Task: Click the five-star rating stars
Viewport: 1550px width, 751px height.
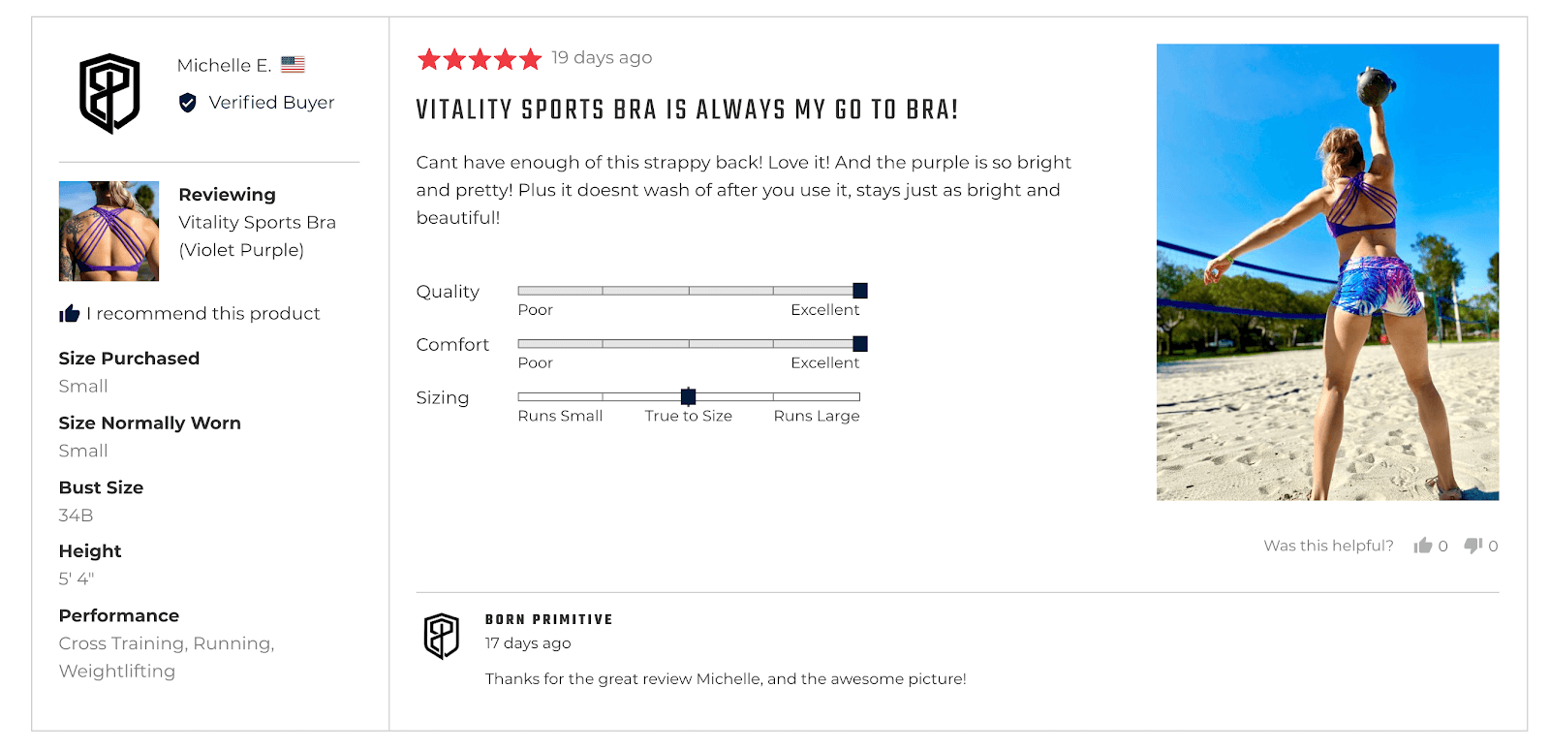Action: click(x=480, y=59)
